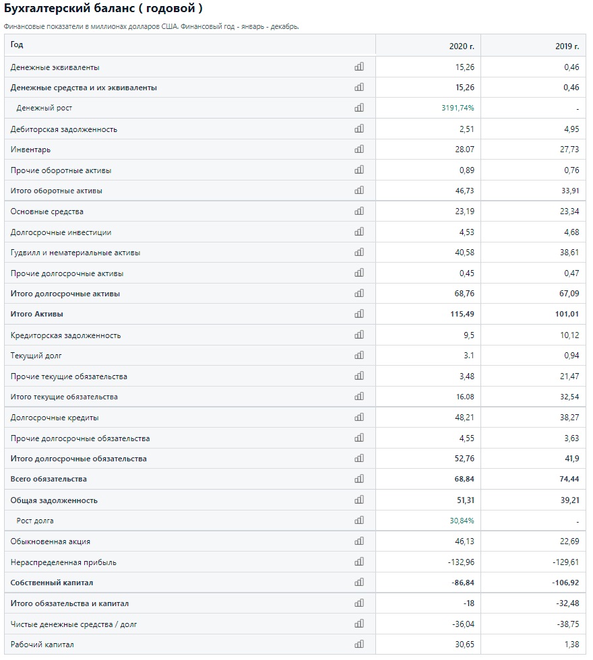Click the Собственный капитал row label
593x660 pixels.
tap(52, 583)
